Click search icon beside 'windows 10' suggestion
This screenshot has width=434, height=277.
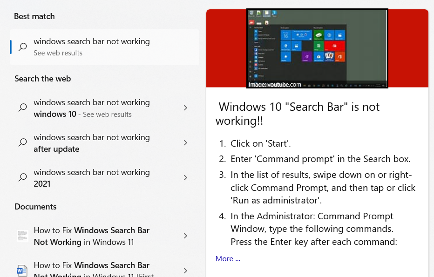pos(22,108)
